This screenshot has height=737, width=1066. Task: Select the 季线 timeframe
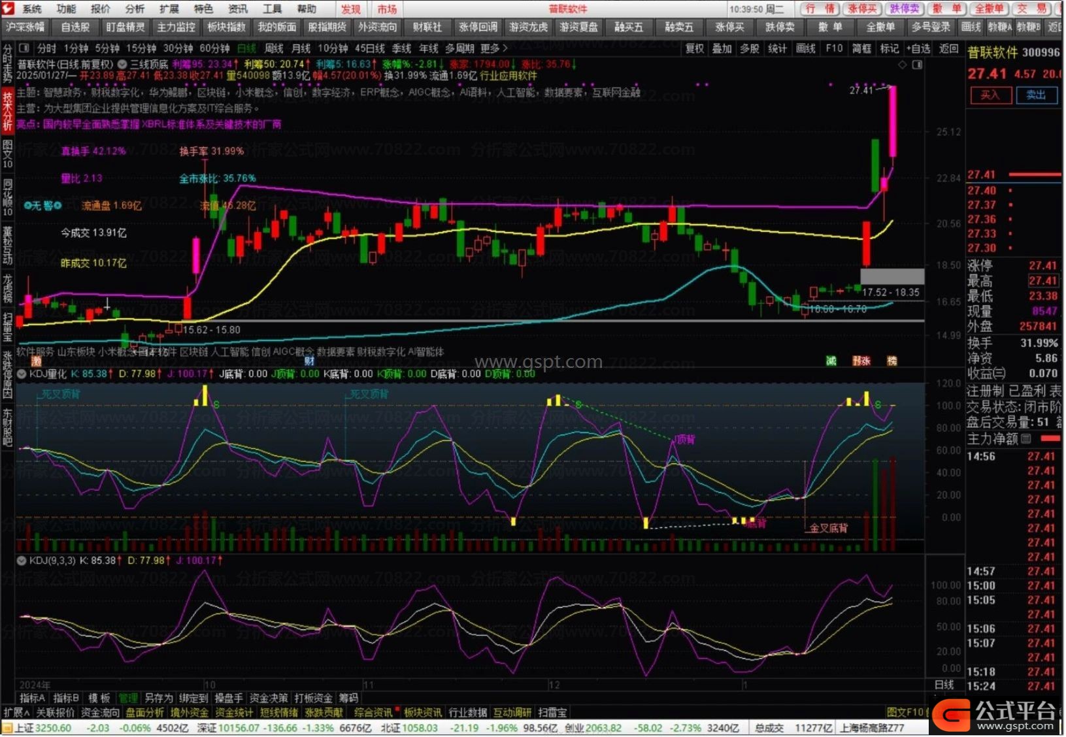coord(401,48)
